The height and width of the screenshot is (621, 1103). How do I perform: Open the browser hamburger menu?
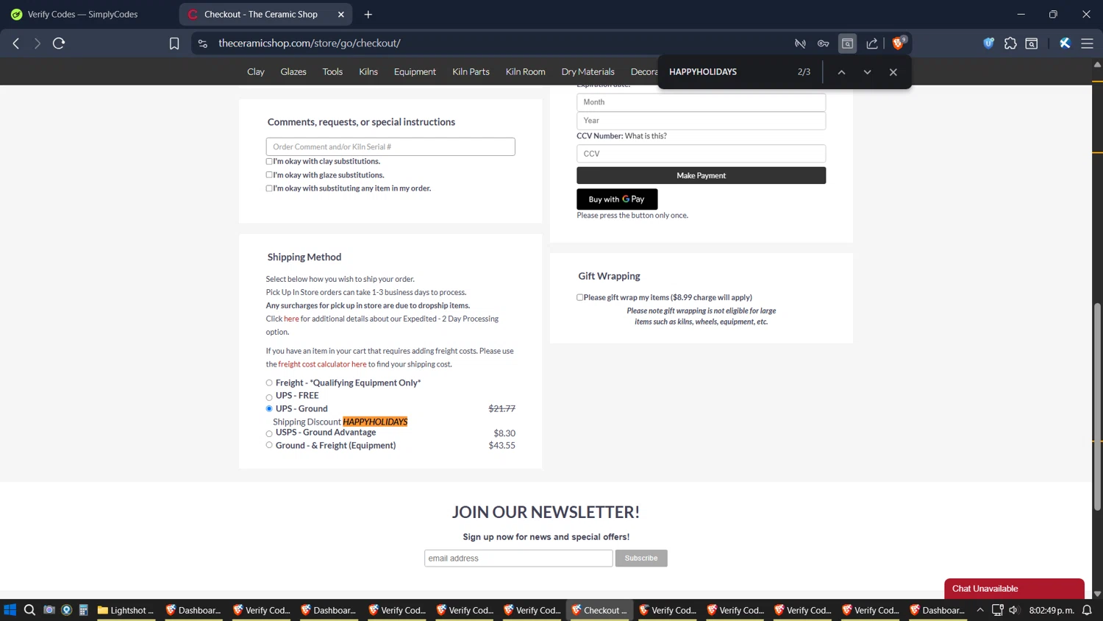tap(1087, 43)
